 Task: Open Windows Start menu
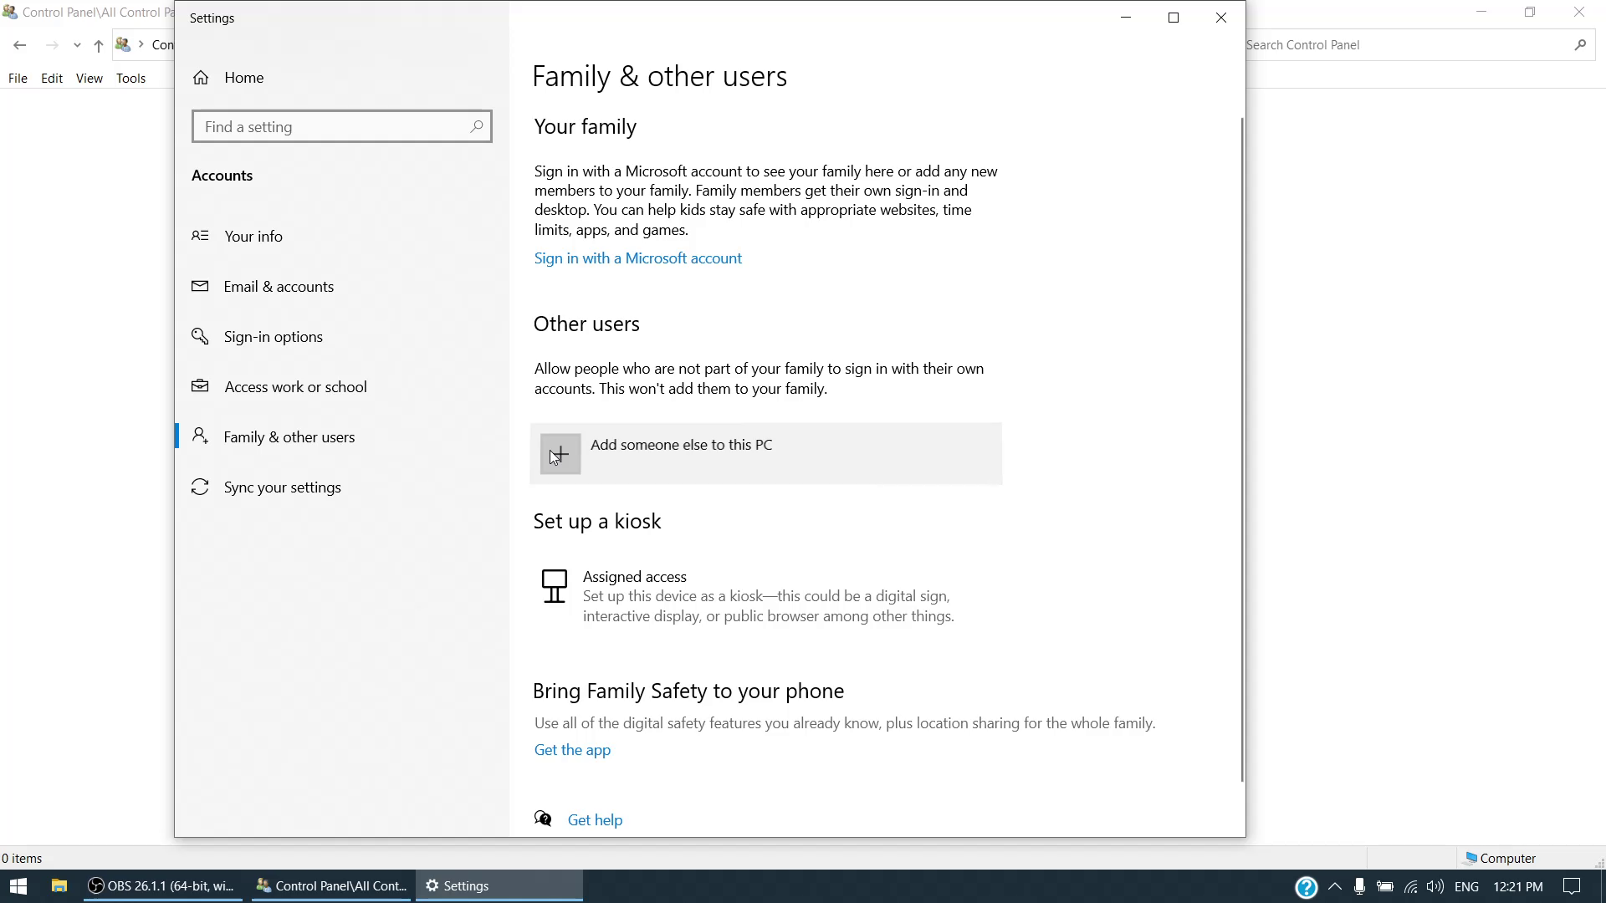18,886
